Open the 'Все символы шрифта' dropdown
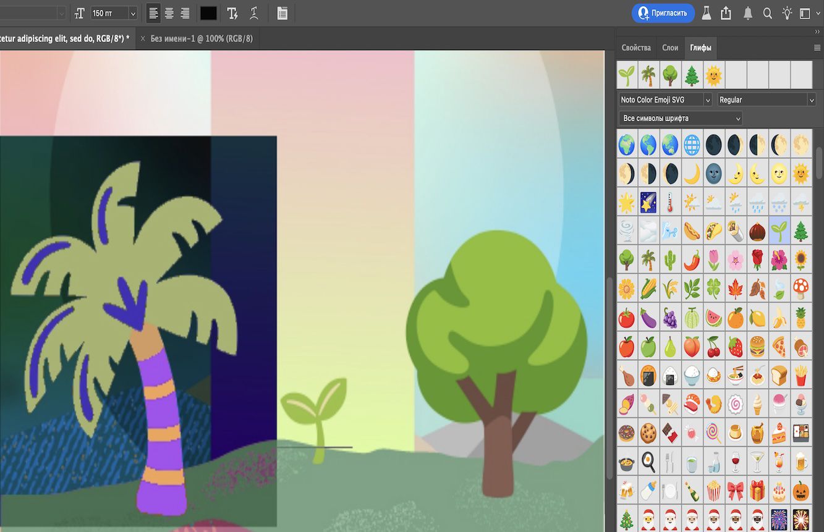 click(680, 118)
